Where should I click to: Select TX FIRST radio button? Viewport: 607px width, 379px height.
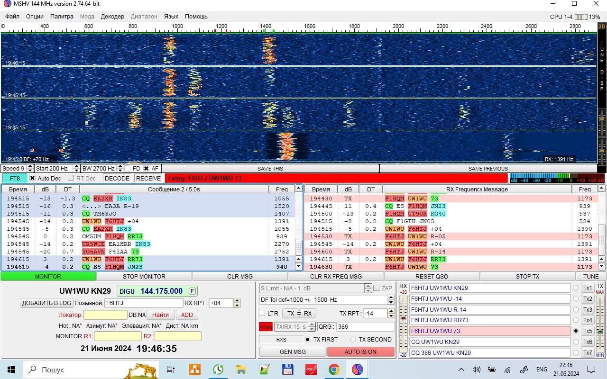pos(307,339)
